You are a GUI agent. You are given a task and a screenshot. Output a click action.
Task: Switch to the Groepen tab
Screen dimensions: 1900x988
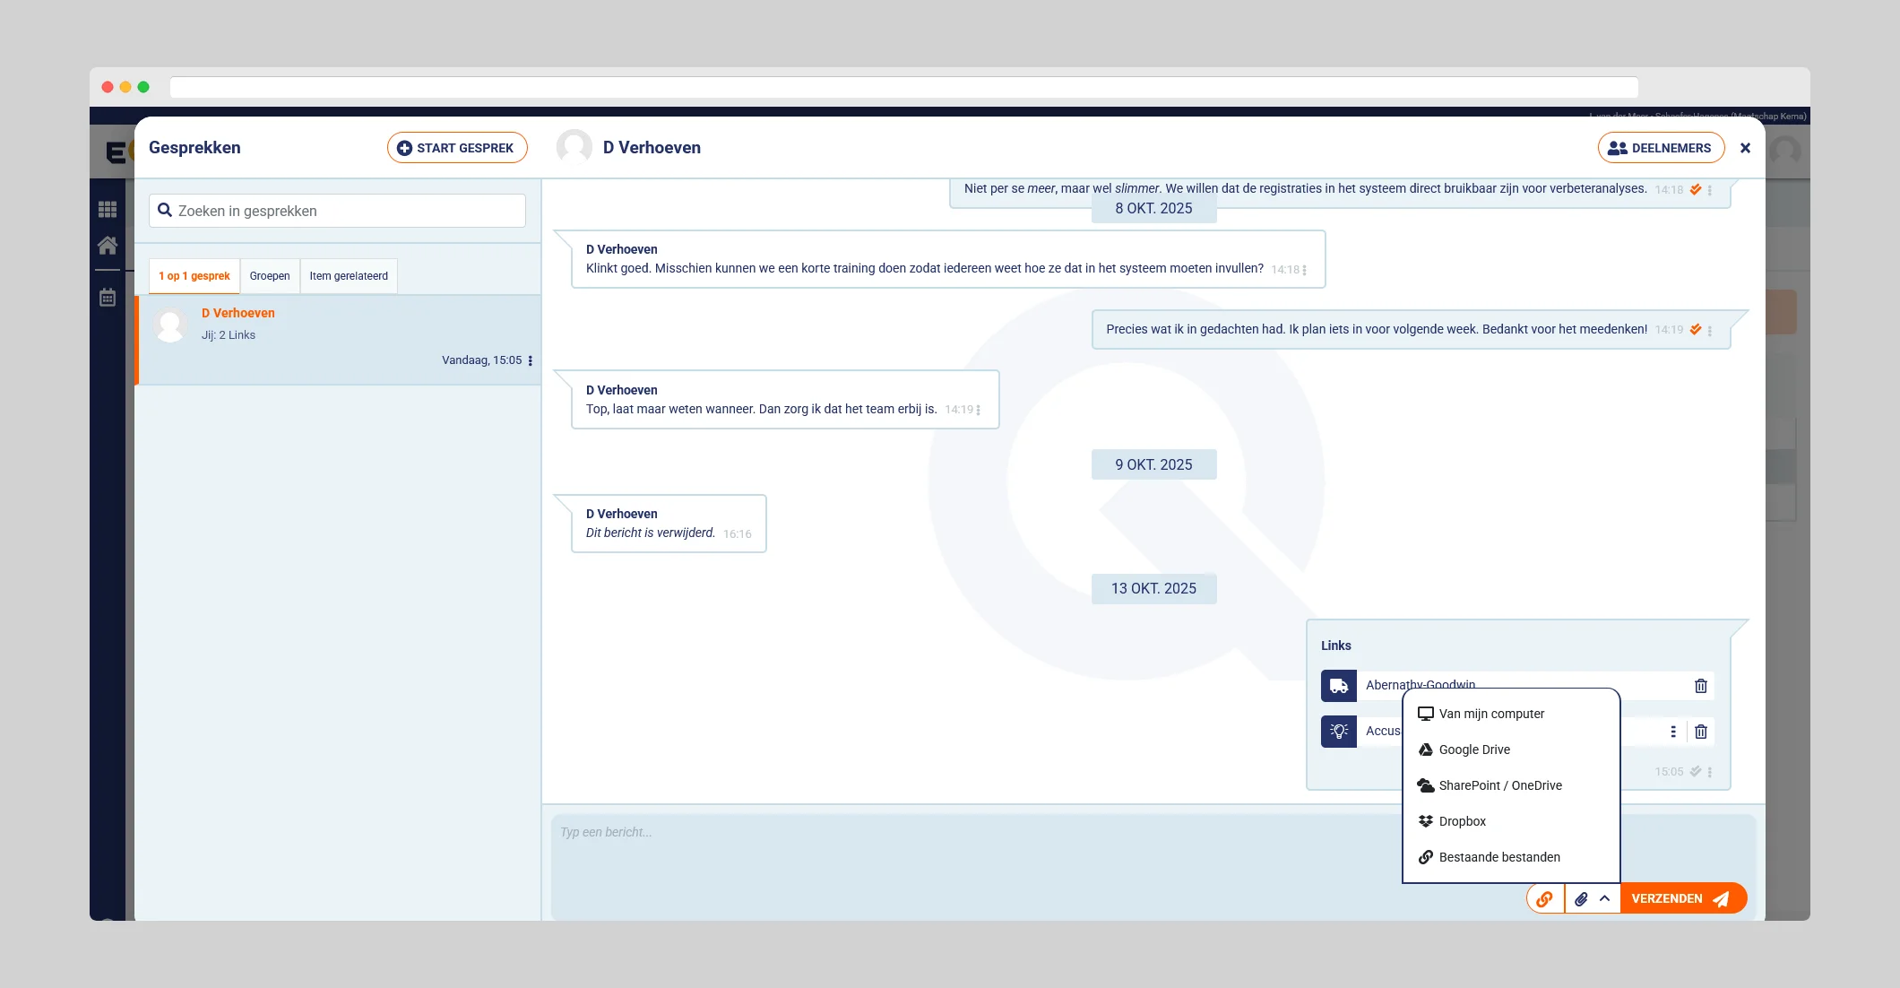[270, 276]
